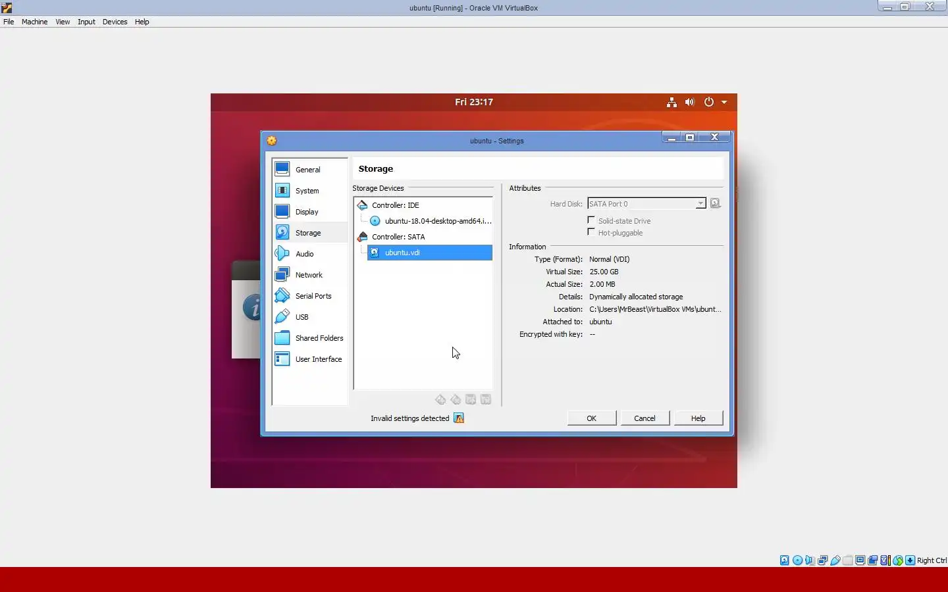Screen dimensions: 948x592
Task: Click the Invalid settings detected text
Action: [x=409, y=418]
